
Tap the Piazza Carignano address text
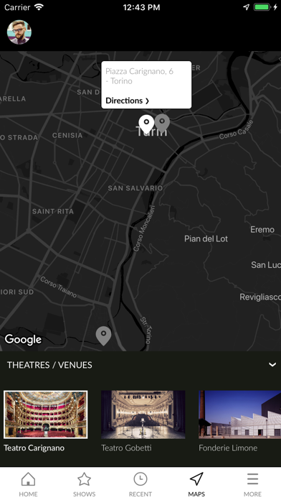pyautogui.click(x=139, y=76)
